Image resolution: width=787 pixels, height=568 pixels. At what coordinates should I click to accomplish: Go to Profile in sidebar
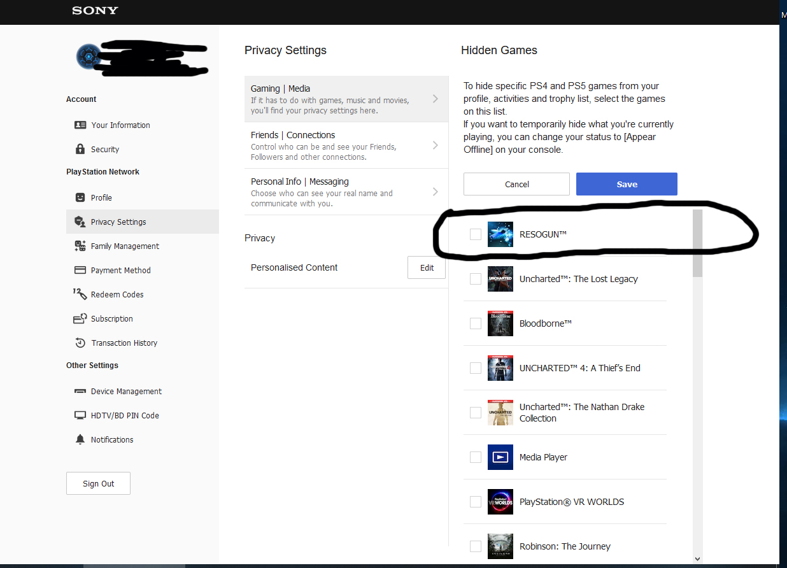143,197
